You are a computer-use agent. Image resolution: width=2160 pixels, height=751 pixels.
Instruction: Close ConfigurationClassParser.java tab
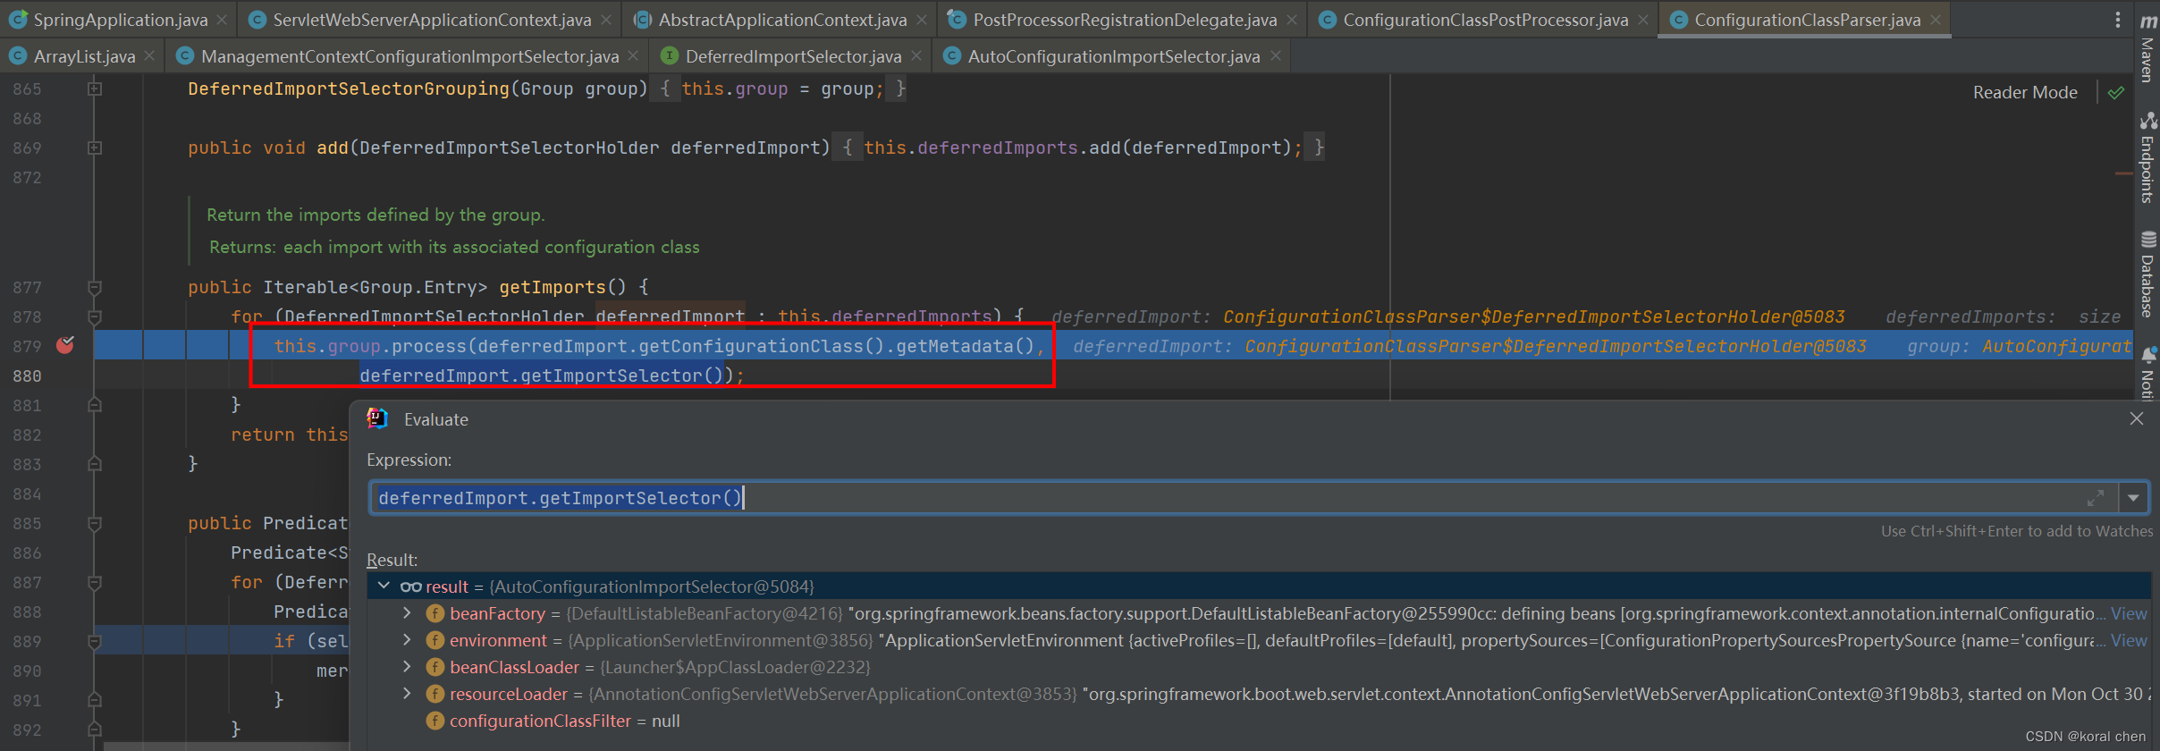[x=1936, y=20]
